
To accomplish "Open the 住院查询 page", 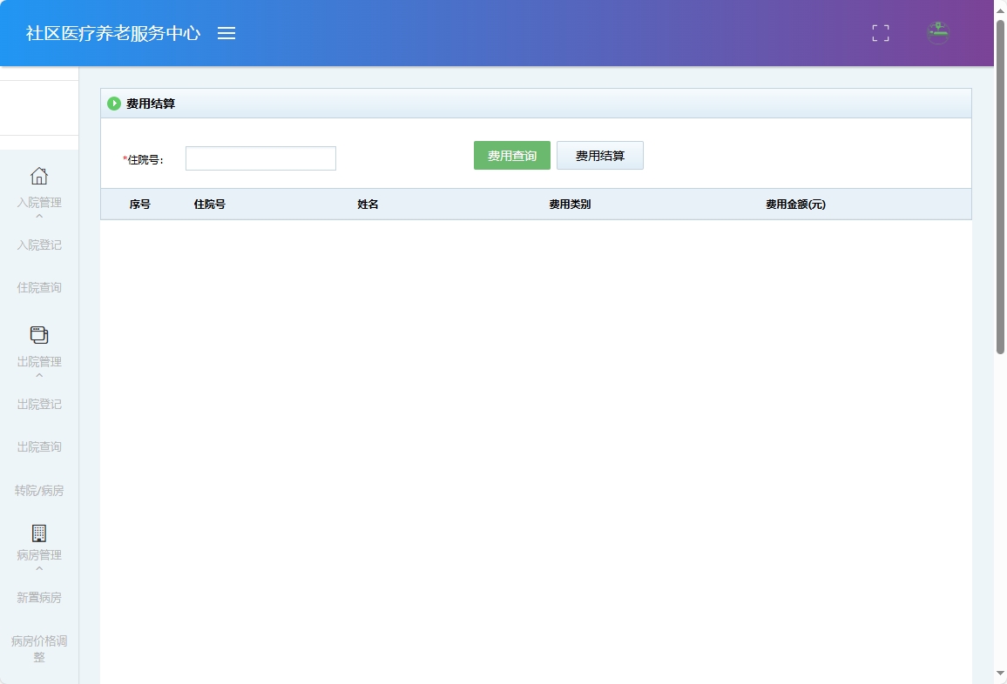I will click(39, 287).
